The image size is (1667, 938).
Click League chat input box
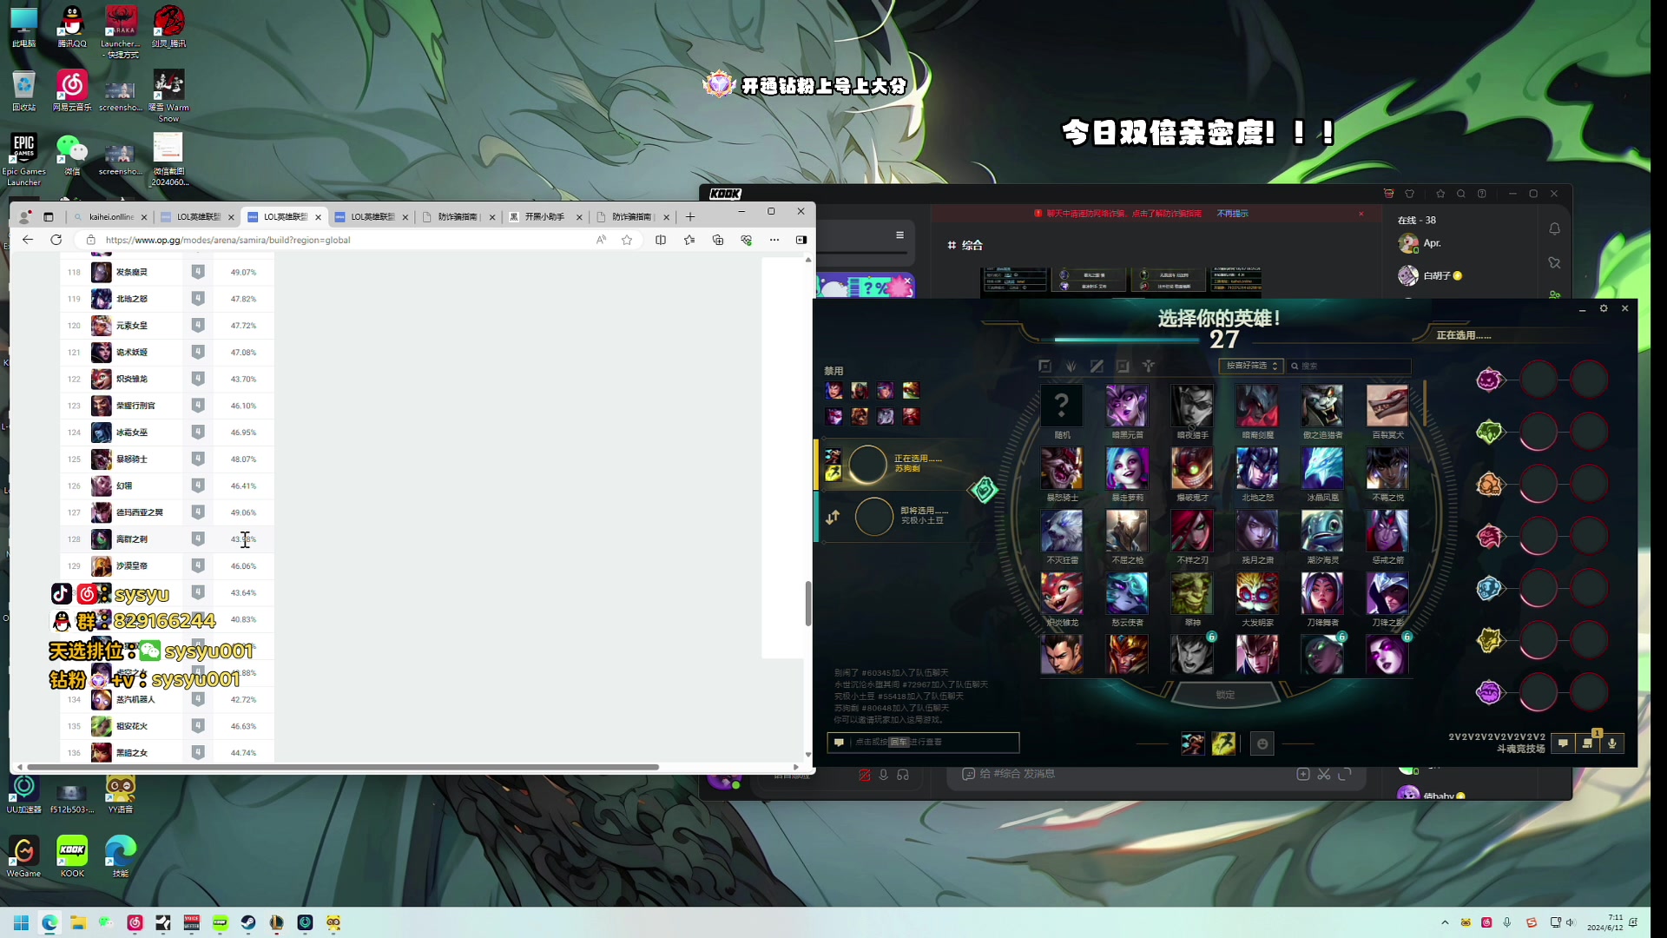pos(923,743)
